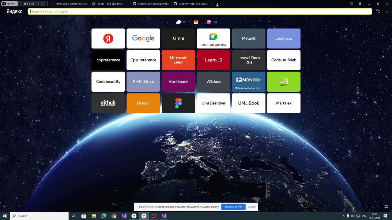The image size is (392, 220).
Task: Open the microphone tray icon
Action: click(348, 216)
